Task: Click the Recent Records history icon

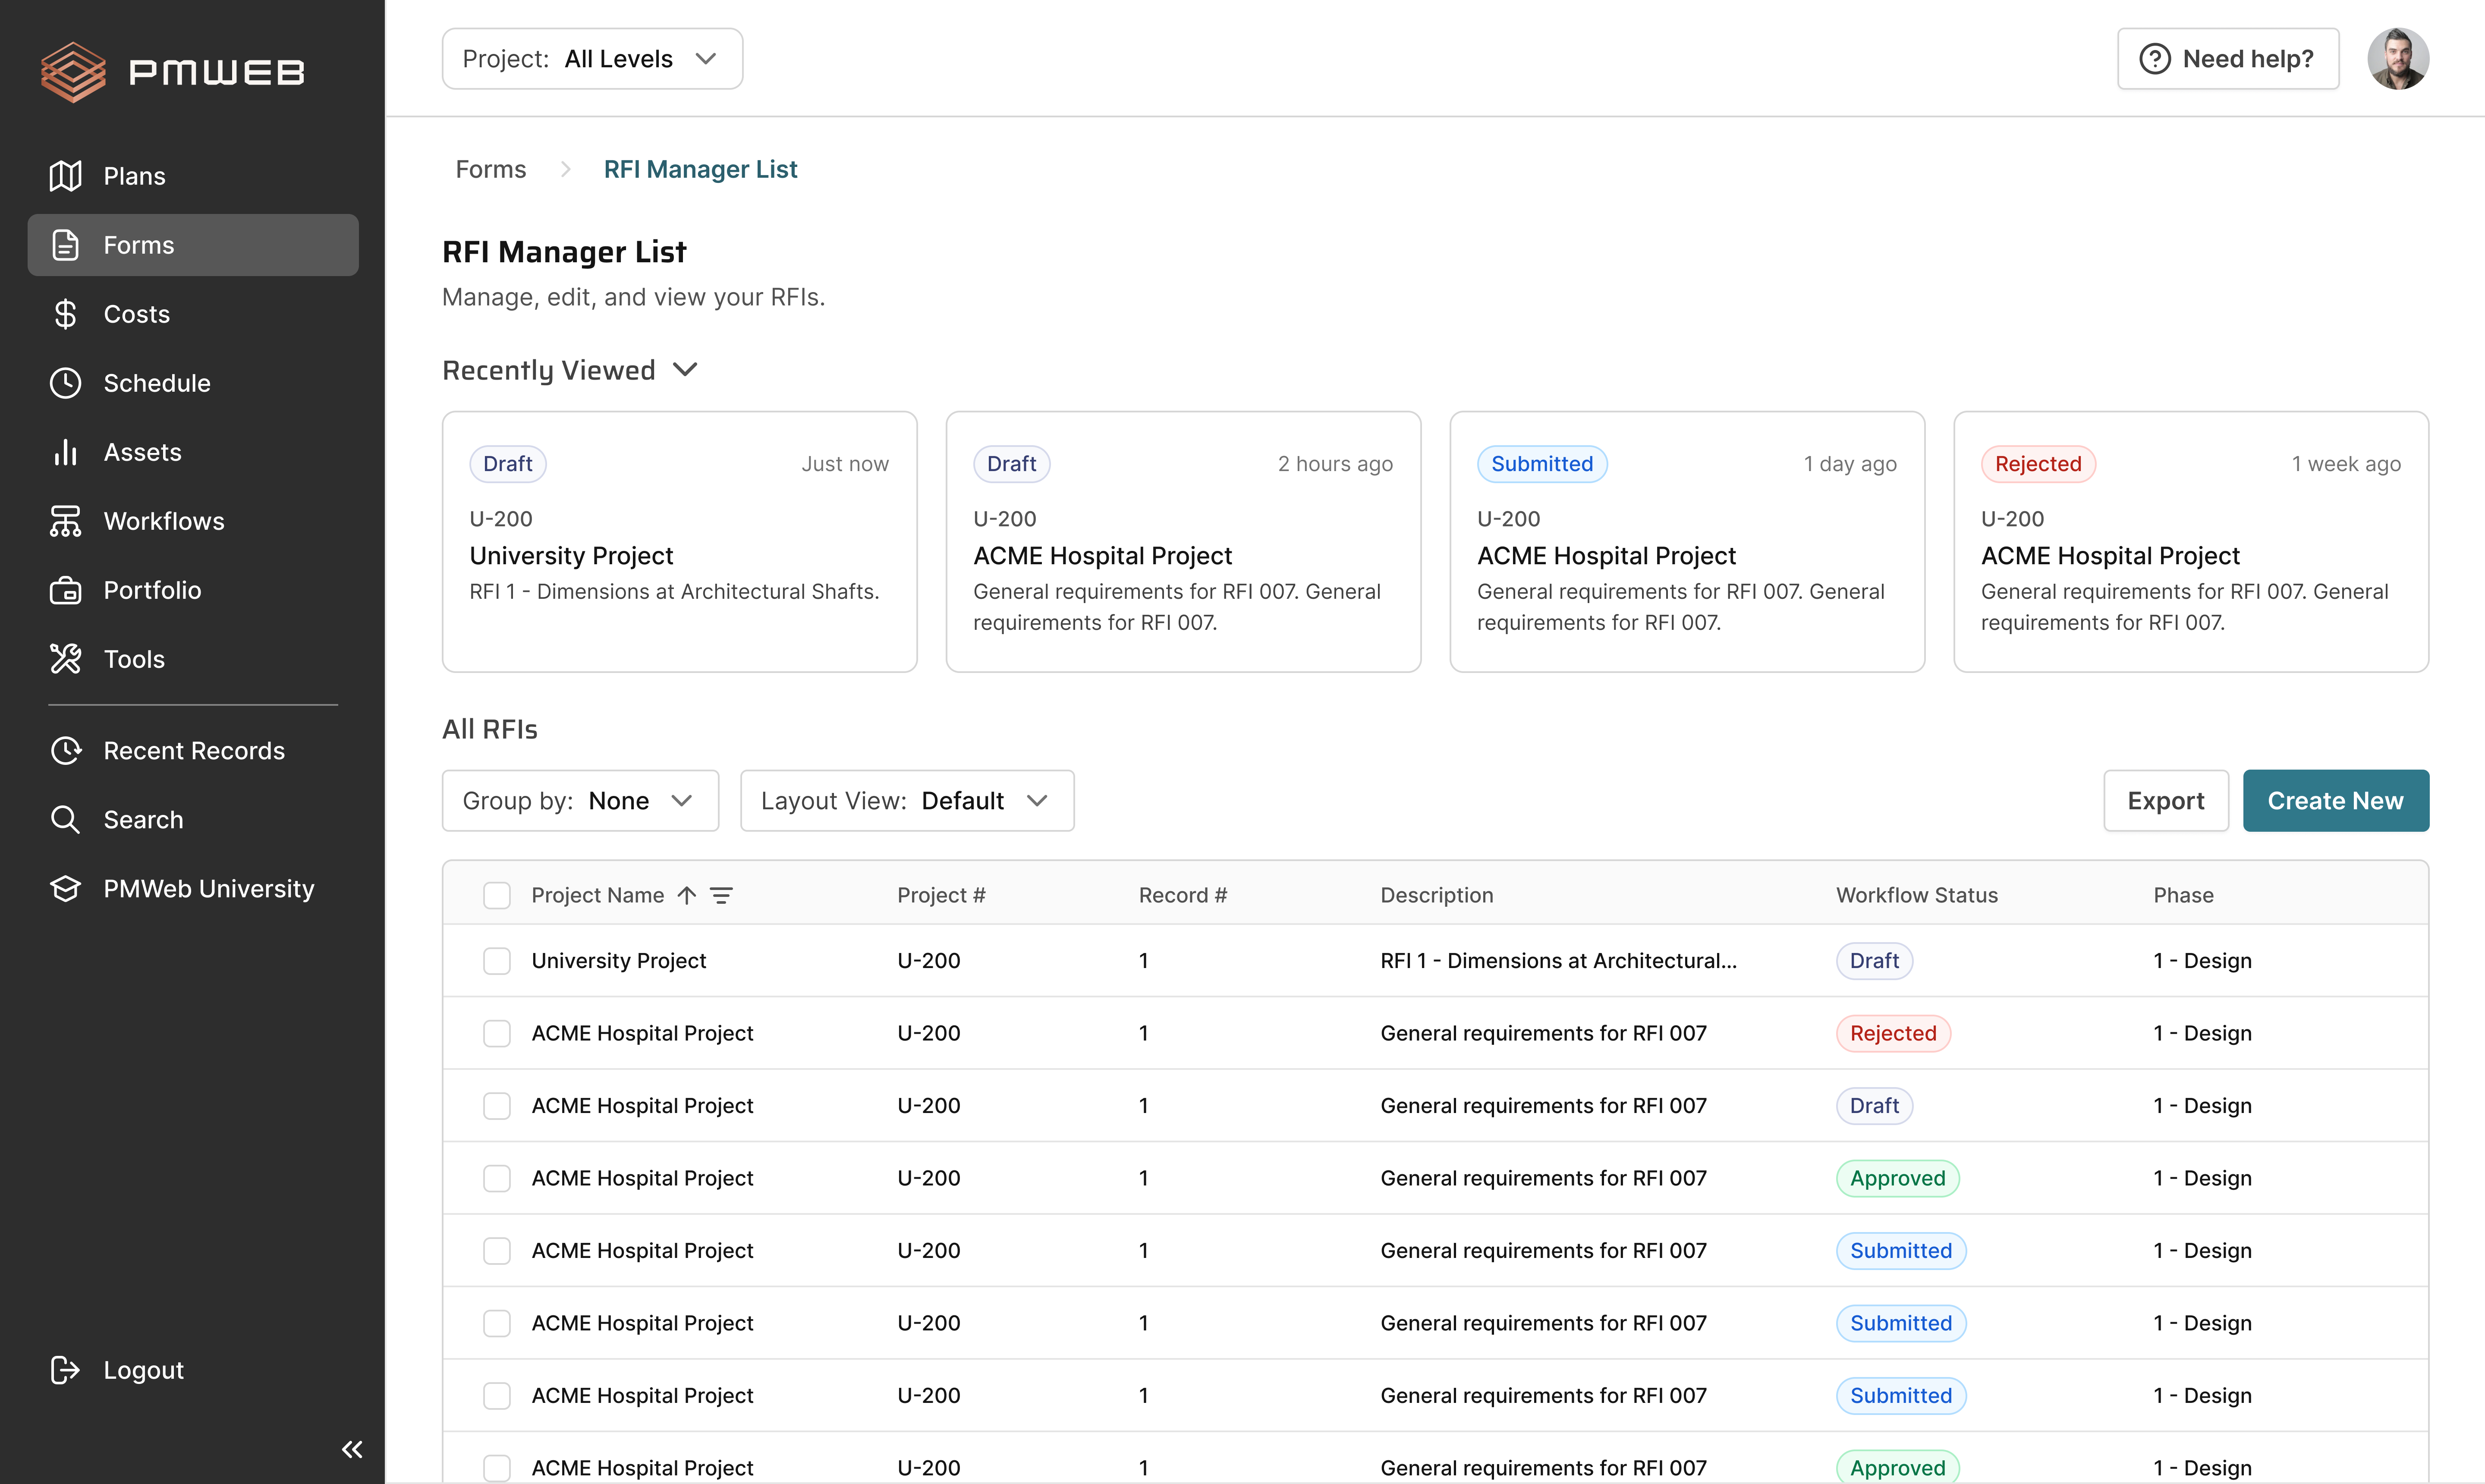Action: [x=66, y=751]
